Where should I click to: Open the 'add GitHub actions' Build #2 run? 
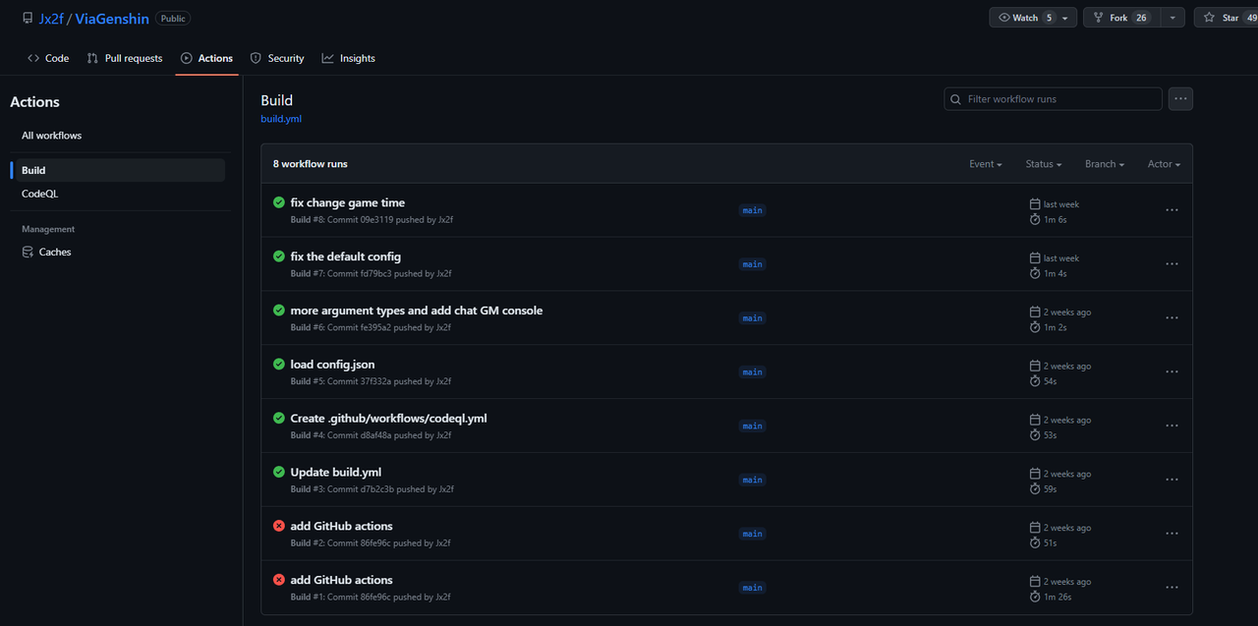(x=342, y=526)
